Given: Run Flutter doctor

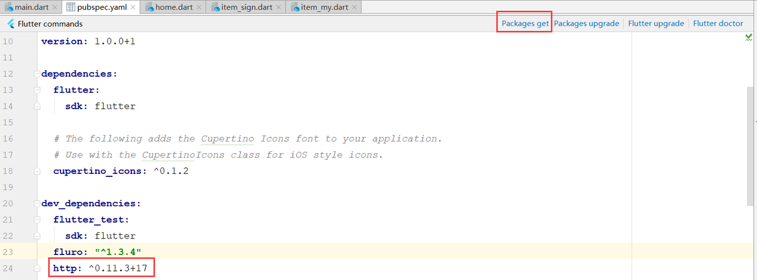Looking at the screenshot, I should (718, 24).
